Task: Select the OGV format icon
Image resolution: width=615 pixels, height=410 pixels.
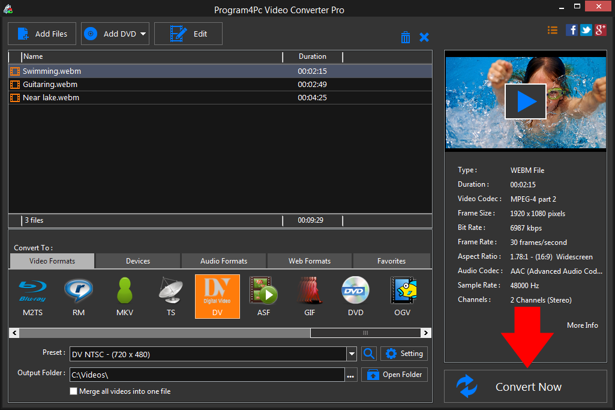Action: pyautogui.click(x=402, y=296)
